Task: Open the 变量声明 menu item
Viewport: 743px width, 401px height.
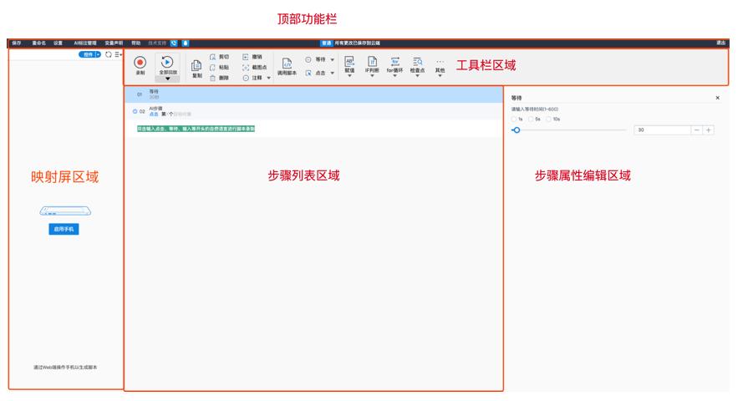Action: pyautogui.click(x=115, y=42)
